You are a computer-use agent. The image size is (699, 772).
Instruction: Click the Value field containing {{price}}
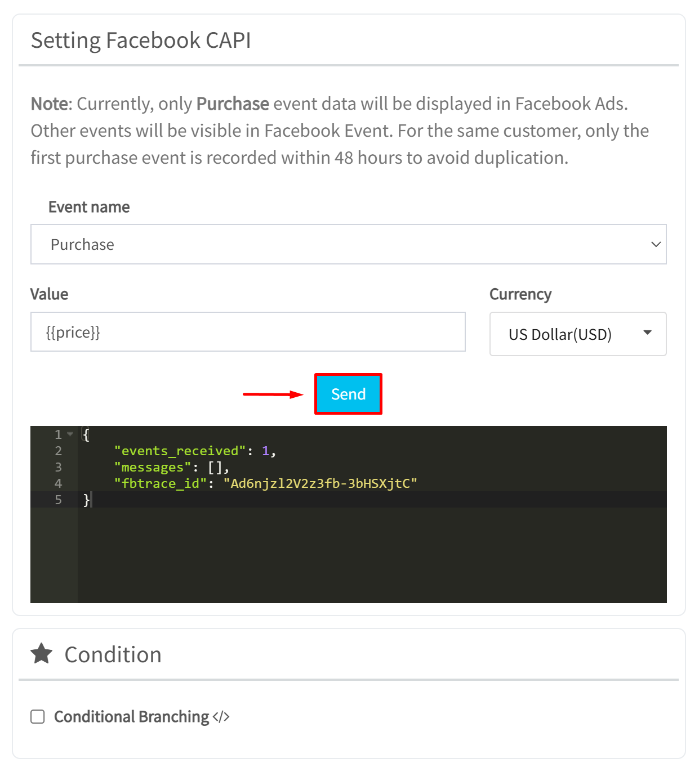coord(248,332)
